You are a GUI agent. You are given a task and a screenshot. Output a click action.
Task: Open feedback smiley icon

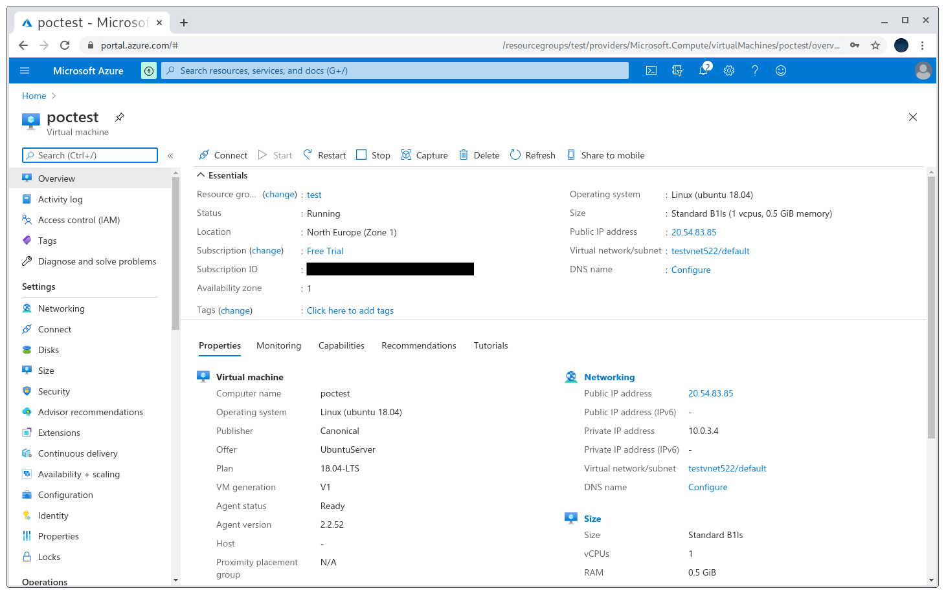[781, 70]
